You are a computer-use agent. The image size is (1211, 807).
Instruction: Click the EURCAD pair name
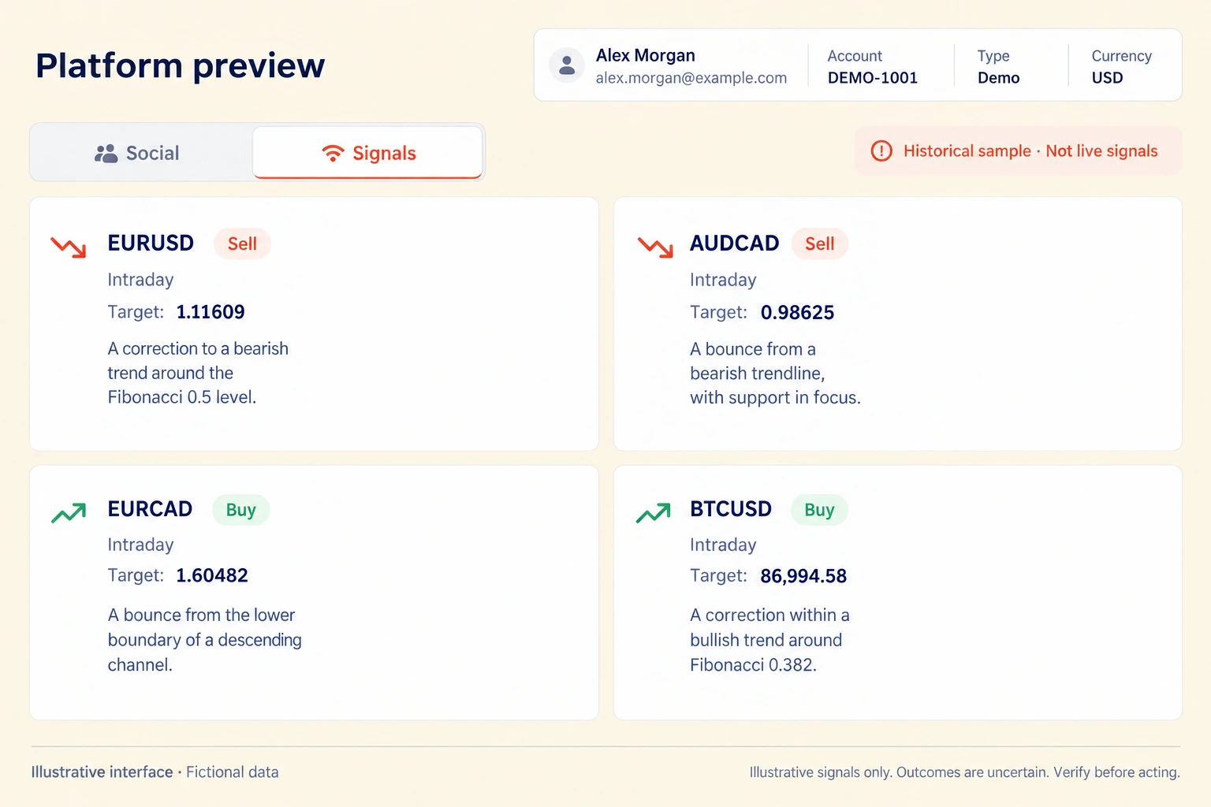click(150, 509)
